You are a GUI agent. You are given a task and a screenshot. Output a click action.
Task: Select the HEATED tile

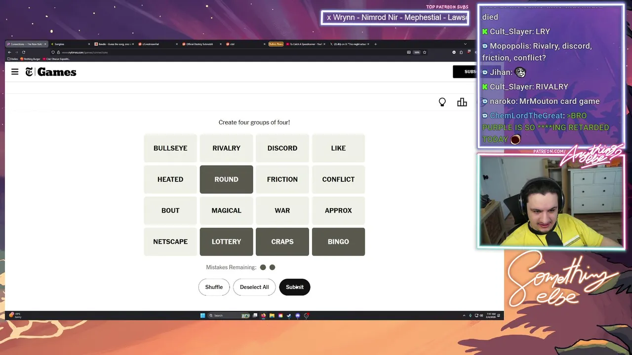tap(170, 179)
